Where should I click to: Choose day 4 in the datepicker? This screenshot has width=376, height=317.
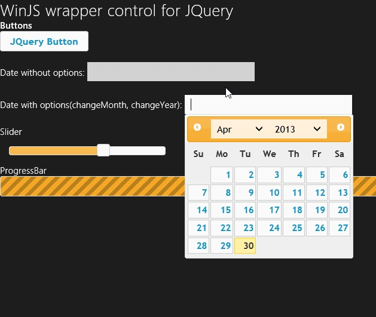[294, 175]
